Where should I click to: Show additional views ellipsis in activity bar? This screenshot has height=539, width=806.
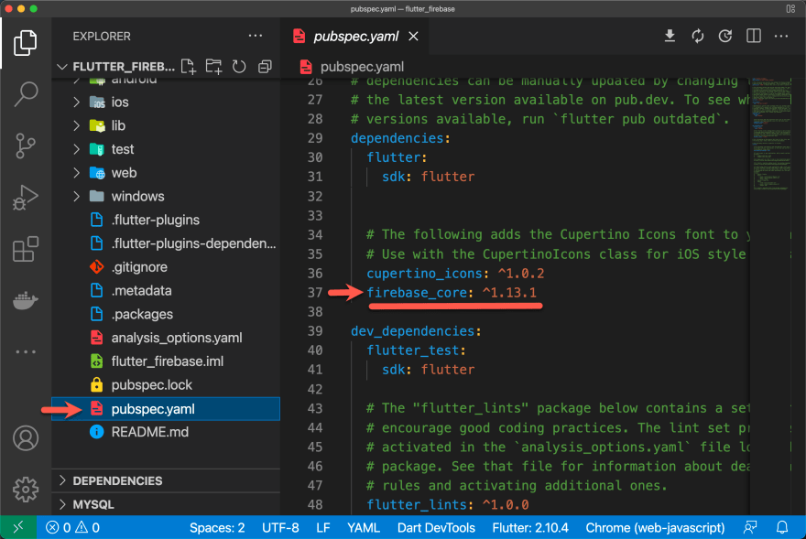pos(26,352)
